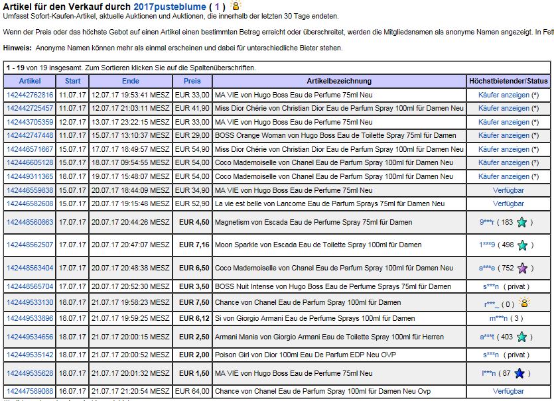Click the 'Moon Sparkle von Escada' description
This screenshot has width=554, height=401.
(x=318, y=245)
